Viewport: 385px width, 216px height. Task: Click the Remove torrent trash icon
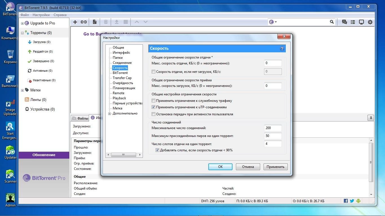106,22
